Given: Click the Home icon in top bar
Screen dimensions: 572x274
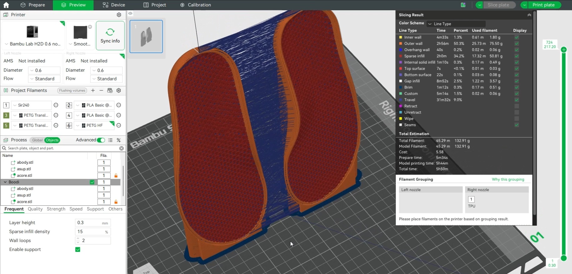Looking at the screenshot, I should point(6,5).
